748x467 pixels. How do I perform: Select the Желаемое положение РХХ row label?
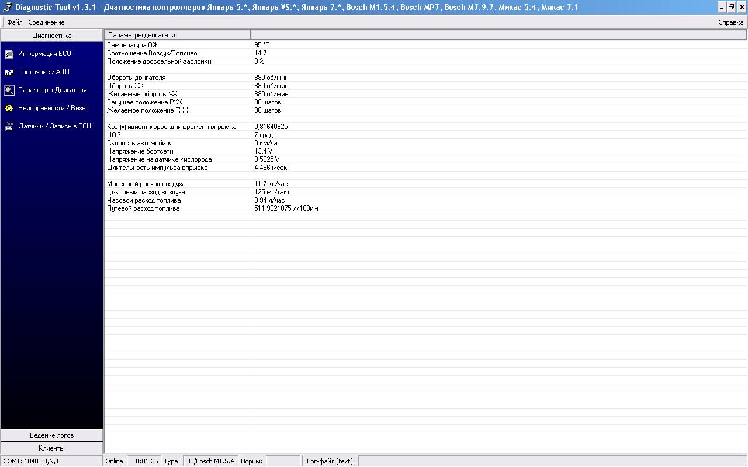point(147,110)
